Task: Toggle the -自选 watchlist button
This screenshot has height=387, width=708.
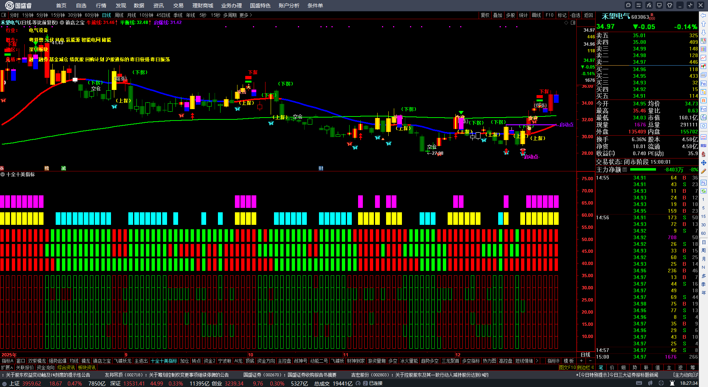Action: [575, 15]
